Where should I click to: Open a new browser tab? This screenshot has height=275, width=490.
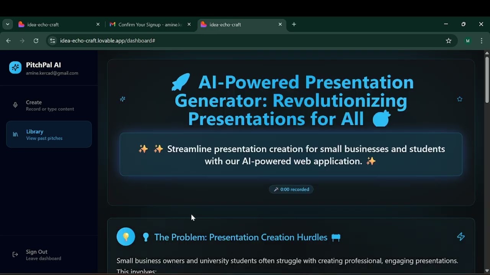pyautogui.click(x=294, y=24)
